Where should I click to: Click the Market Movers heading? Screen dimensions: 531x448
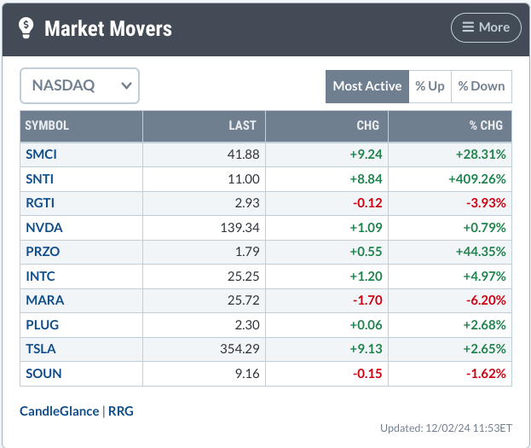tap(108, 28)
